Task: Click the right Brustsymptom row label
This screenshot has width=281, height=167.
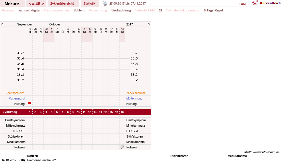Action: point(136,120)
